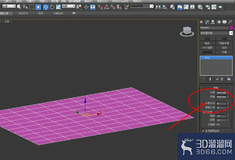Click the ViewCube in viewport
The image size is (235, 160).
(x=187, y=31)
